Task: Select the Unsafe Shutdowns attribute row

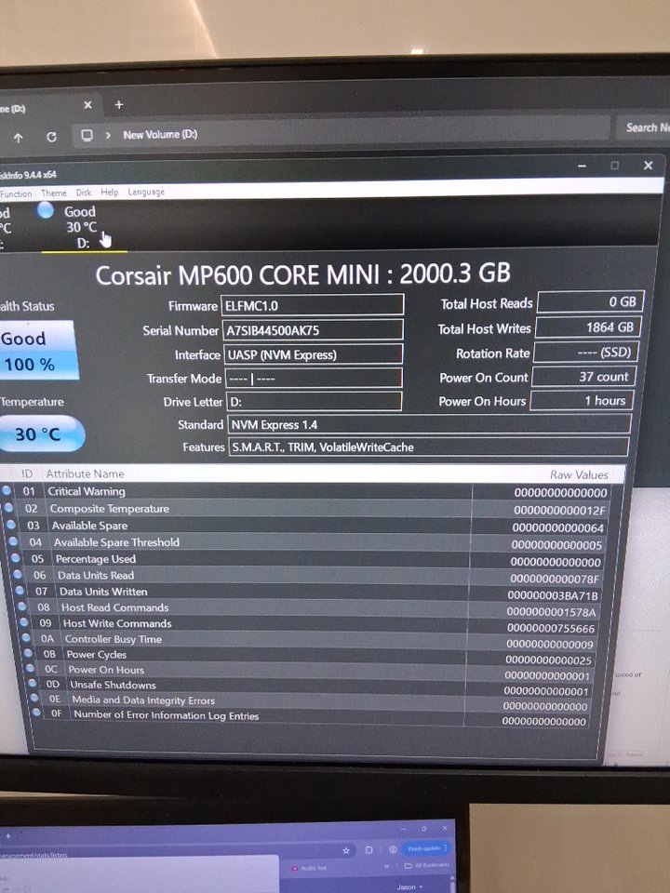Action: click(112, 685)
